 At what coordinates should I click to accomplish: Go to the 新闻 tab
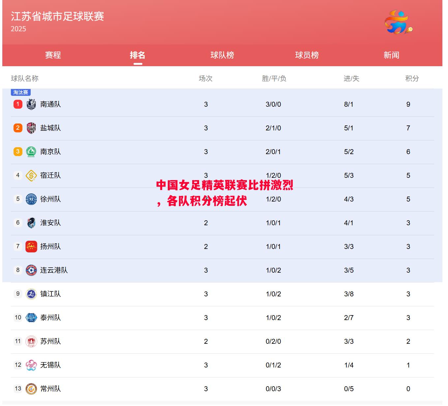click(x=391, y=55)
